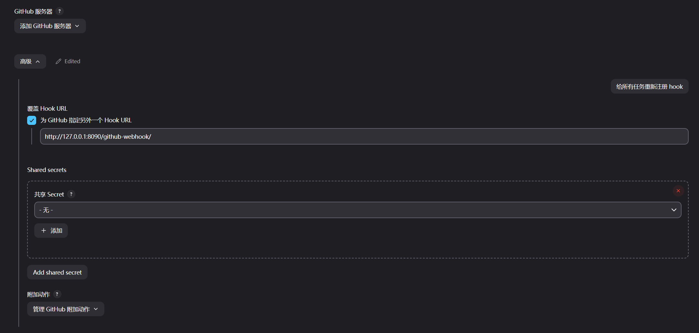Click the help icon next to 共享 Secret

coord(71,194)
